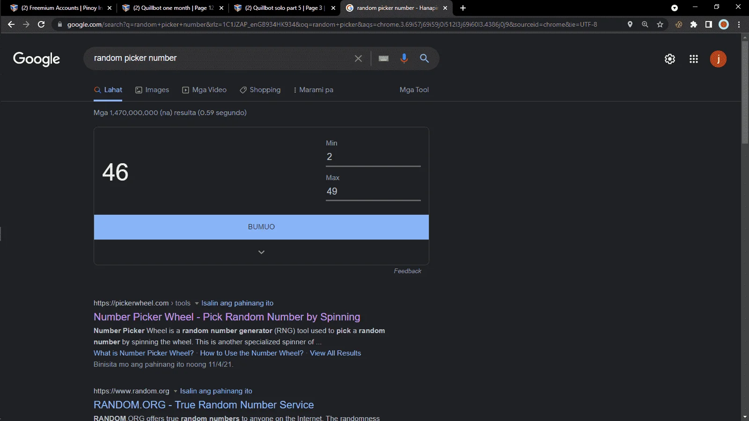Screen dimensions: 749x421
Task: Start a voice search with microphone
Action: (x=404, y=58)
